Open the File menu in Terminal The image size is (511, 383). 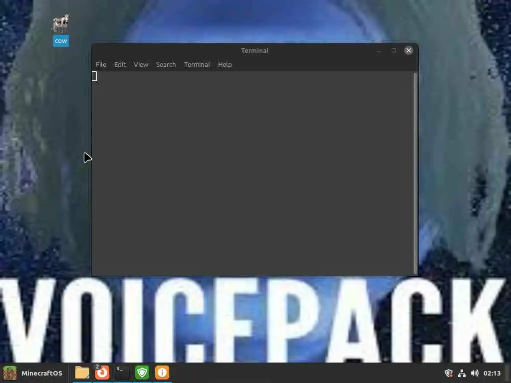pos(101,64)
